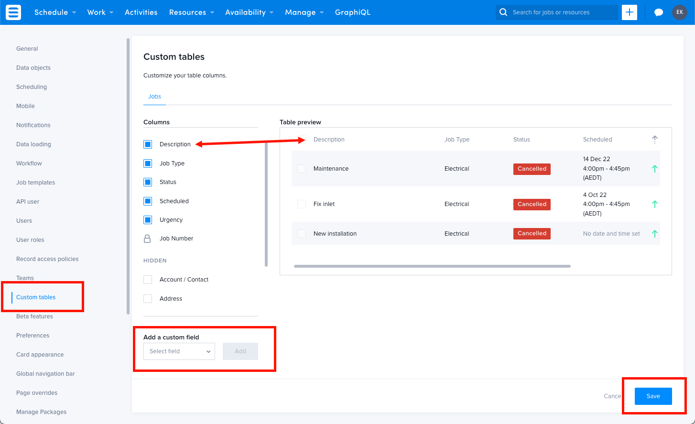Enable the hidden Account / Contact column
Viewport: 695px width, 424px height.
pos(148,279)
